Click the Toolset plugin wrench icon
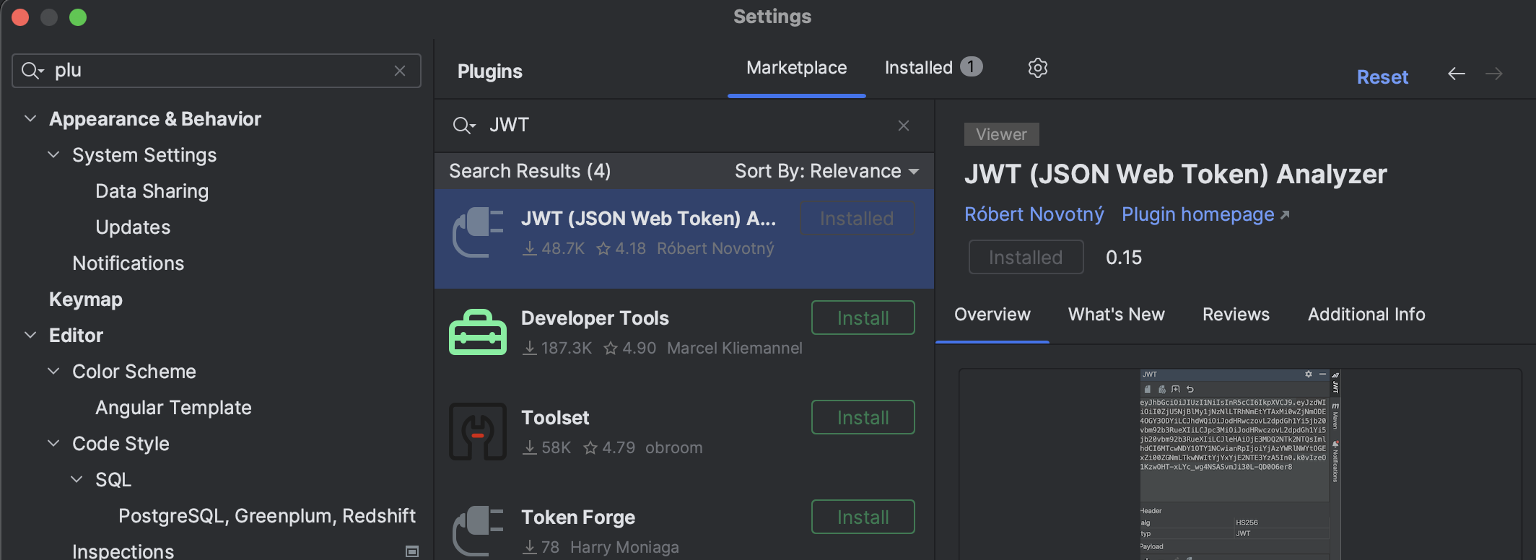Image resolution: width=1536 pixels, height=560 pixels. point(478,432)
